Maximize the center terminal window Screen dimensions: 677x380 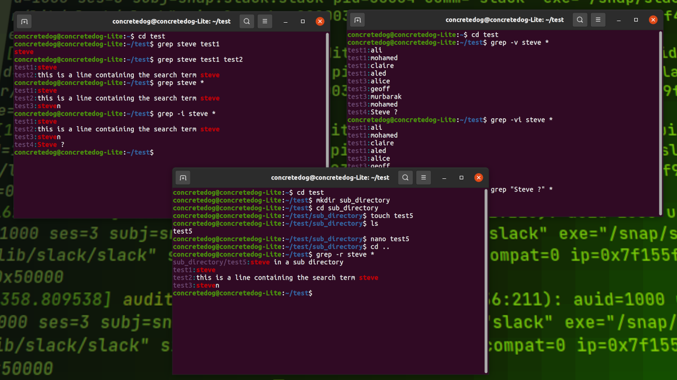[x=462, y=177]
